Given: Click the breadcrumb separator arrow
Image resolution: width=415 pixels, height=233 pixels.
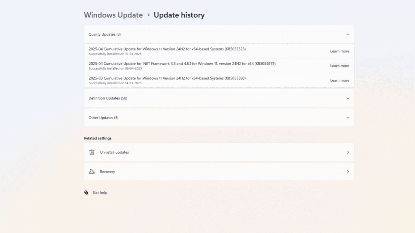Looking at the screenshot, I should 148,15.
